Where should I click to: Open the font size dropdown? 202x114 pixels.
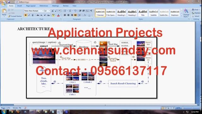tap(49, 11)
